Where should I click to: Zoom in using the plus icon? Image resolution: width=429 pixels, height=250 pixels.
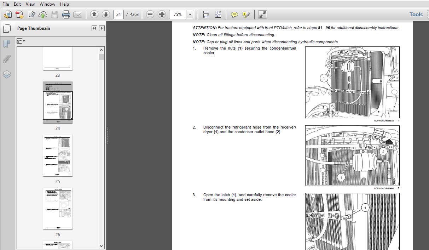tap(162, 15)
